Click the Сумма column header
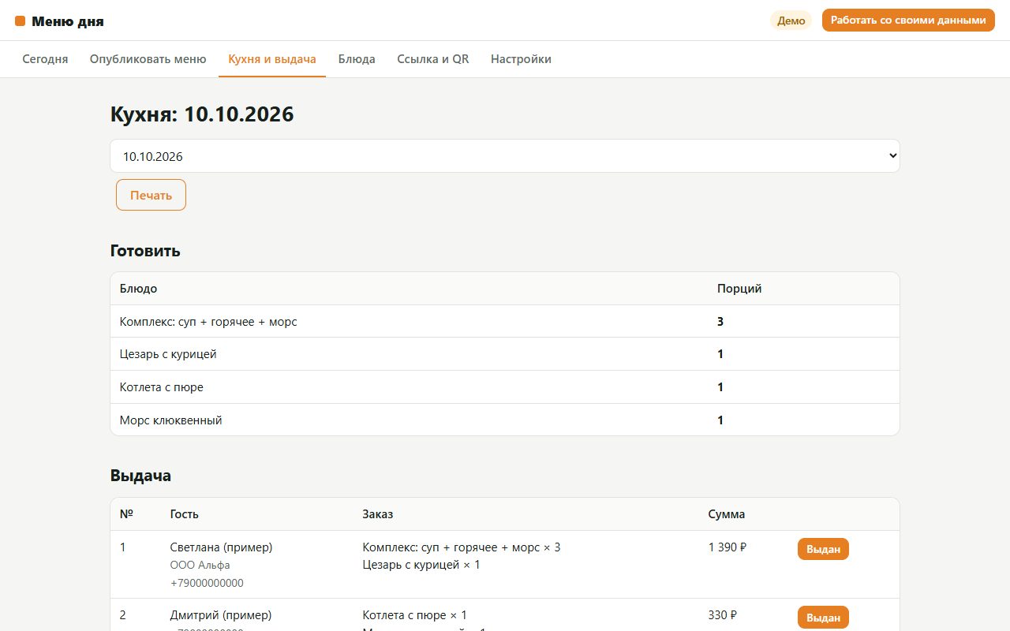The image size is (1010, 631). coord(727,514)
